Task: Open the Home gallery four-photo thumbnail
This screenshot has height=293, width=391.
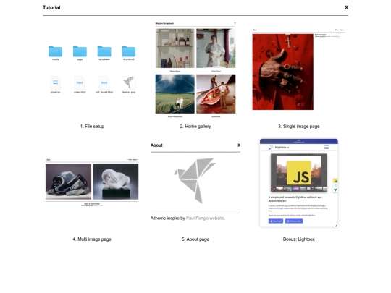Action: point(195,69)
